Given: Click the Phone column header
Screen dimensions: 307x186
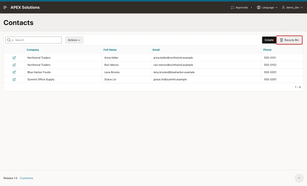Looking at the screenshot, I should pyautogui.click(x=267, y=50).
